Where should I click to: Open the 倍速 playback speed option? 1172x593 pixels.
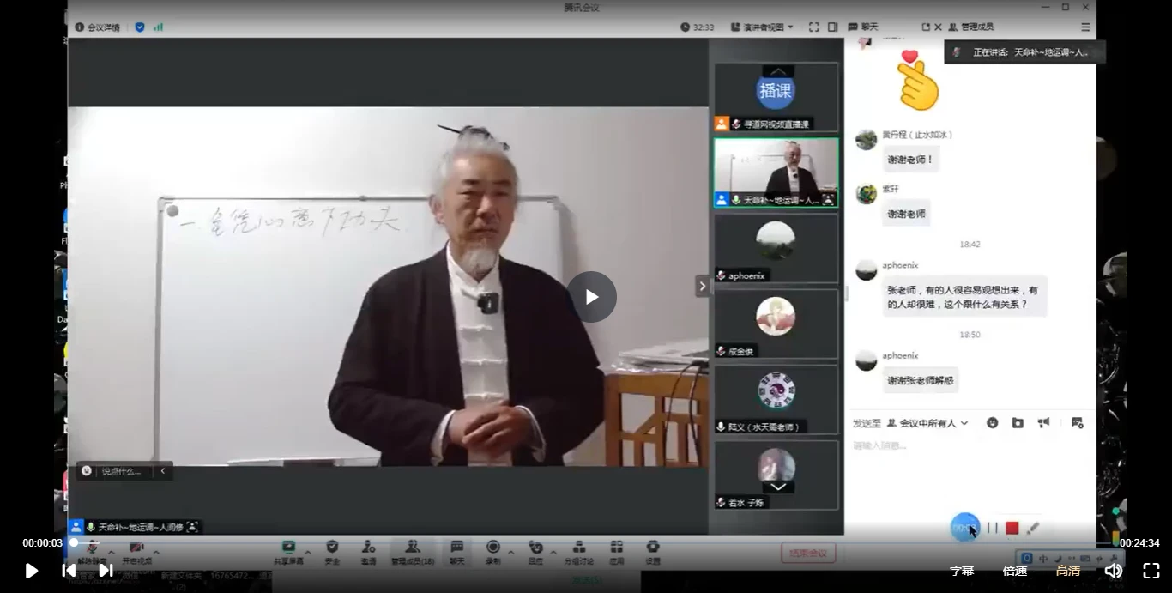point(1015,571)
